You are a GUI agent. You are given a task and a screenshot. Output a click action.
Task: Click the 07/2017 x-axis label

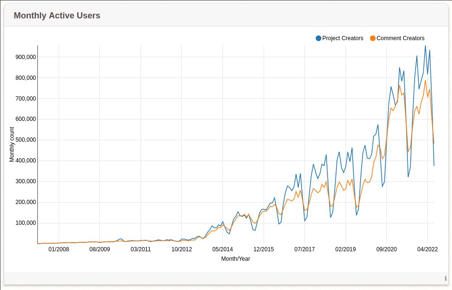click(x=304, y=249)
